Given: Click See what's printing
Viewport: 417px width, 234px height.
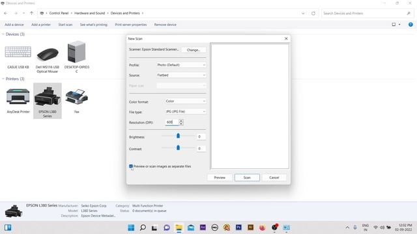Looking at the screenshot, I should (94, 25).
